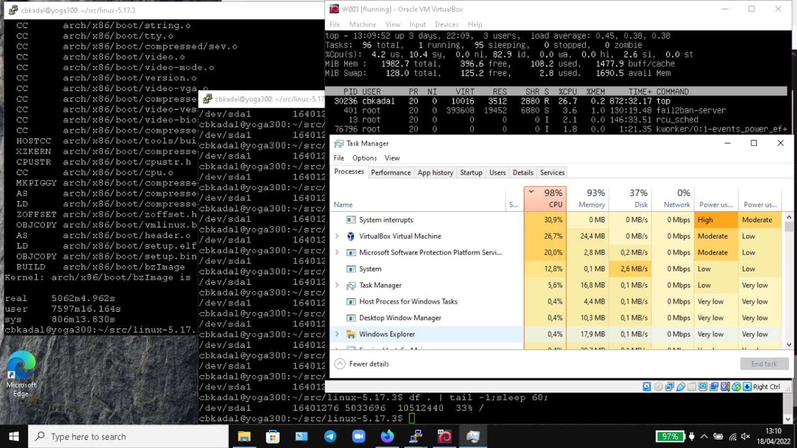This screenshot has width=797, height=448.
Task: Switch to Startup tab
Action: (471, 173)
